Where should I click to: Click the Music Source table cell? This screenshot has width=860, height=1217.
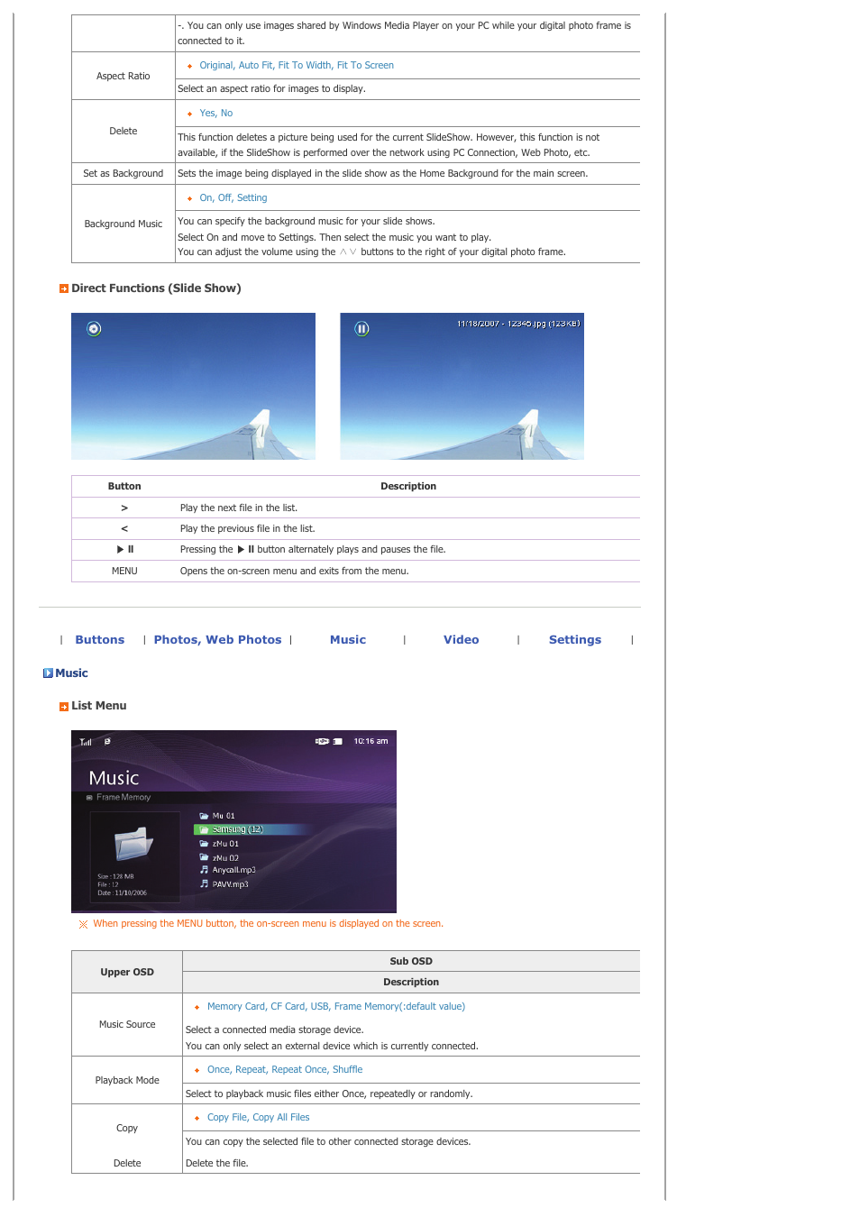click(x=127, y=1025)
